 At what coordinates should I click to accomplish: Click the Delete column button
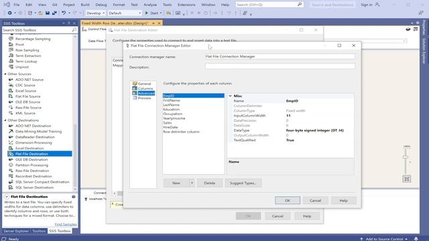[x=210, y=183]
